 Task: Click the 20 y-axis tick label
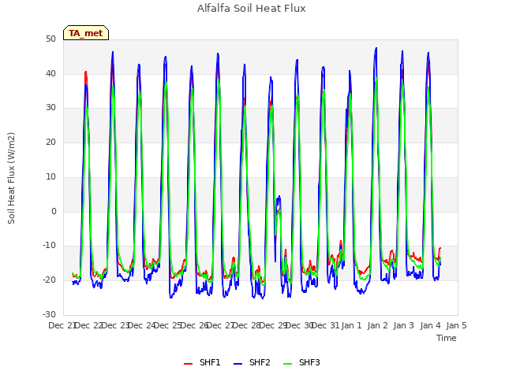(x=50, y=142)
